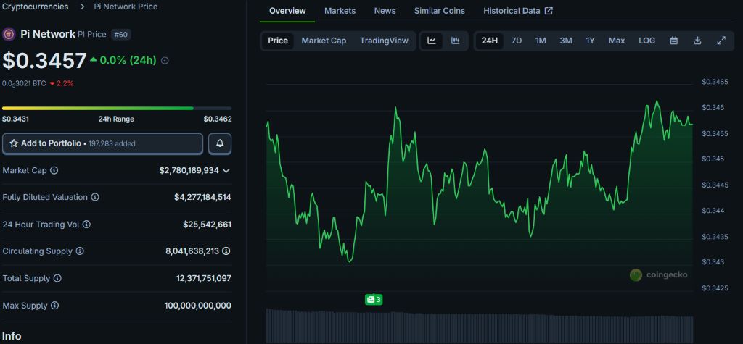Viewport: 743px width, 344px height.
Task: Download chart data icon
Action: point(697,41)
